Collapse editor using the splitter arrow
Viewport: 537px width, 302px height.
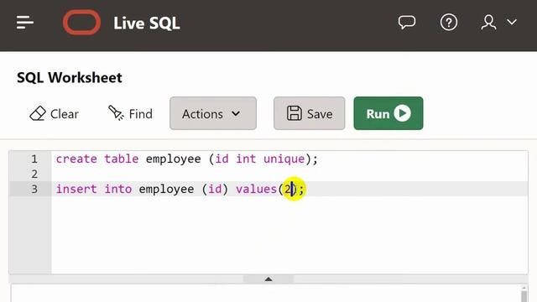click(268, 279)
